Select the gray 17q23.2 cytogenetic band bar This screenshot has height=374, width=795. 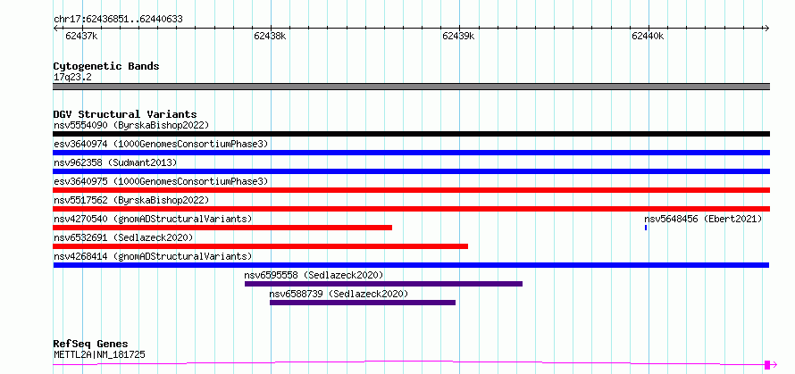coord(411,87)
